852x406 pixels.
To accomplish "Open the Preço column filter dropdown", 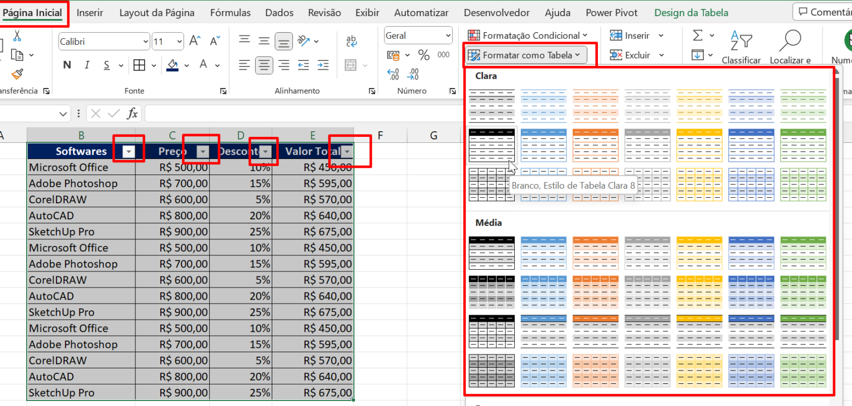I will point(203,152).
